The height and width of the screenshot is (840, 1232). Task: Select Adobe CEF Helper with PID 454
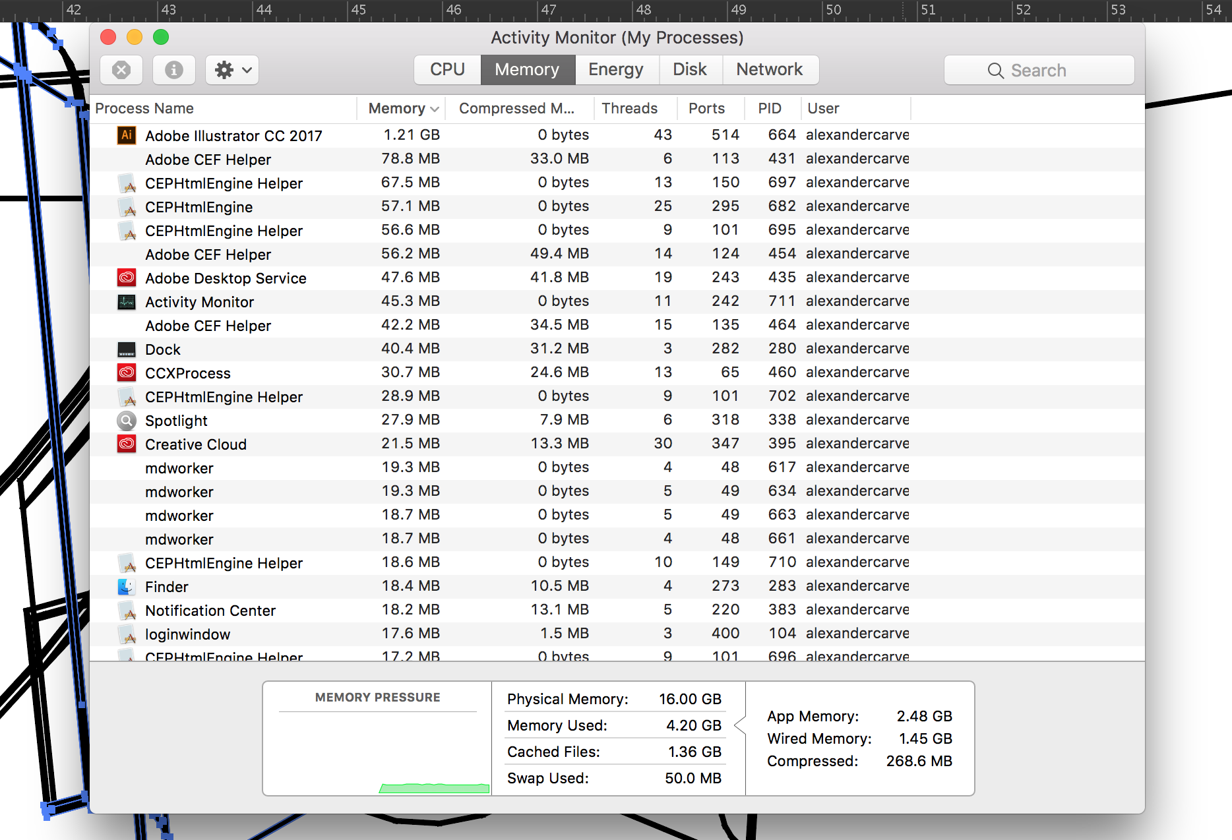click(617, 254)
